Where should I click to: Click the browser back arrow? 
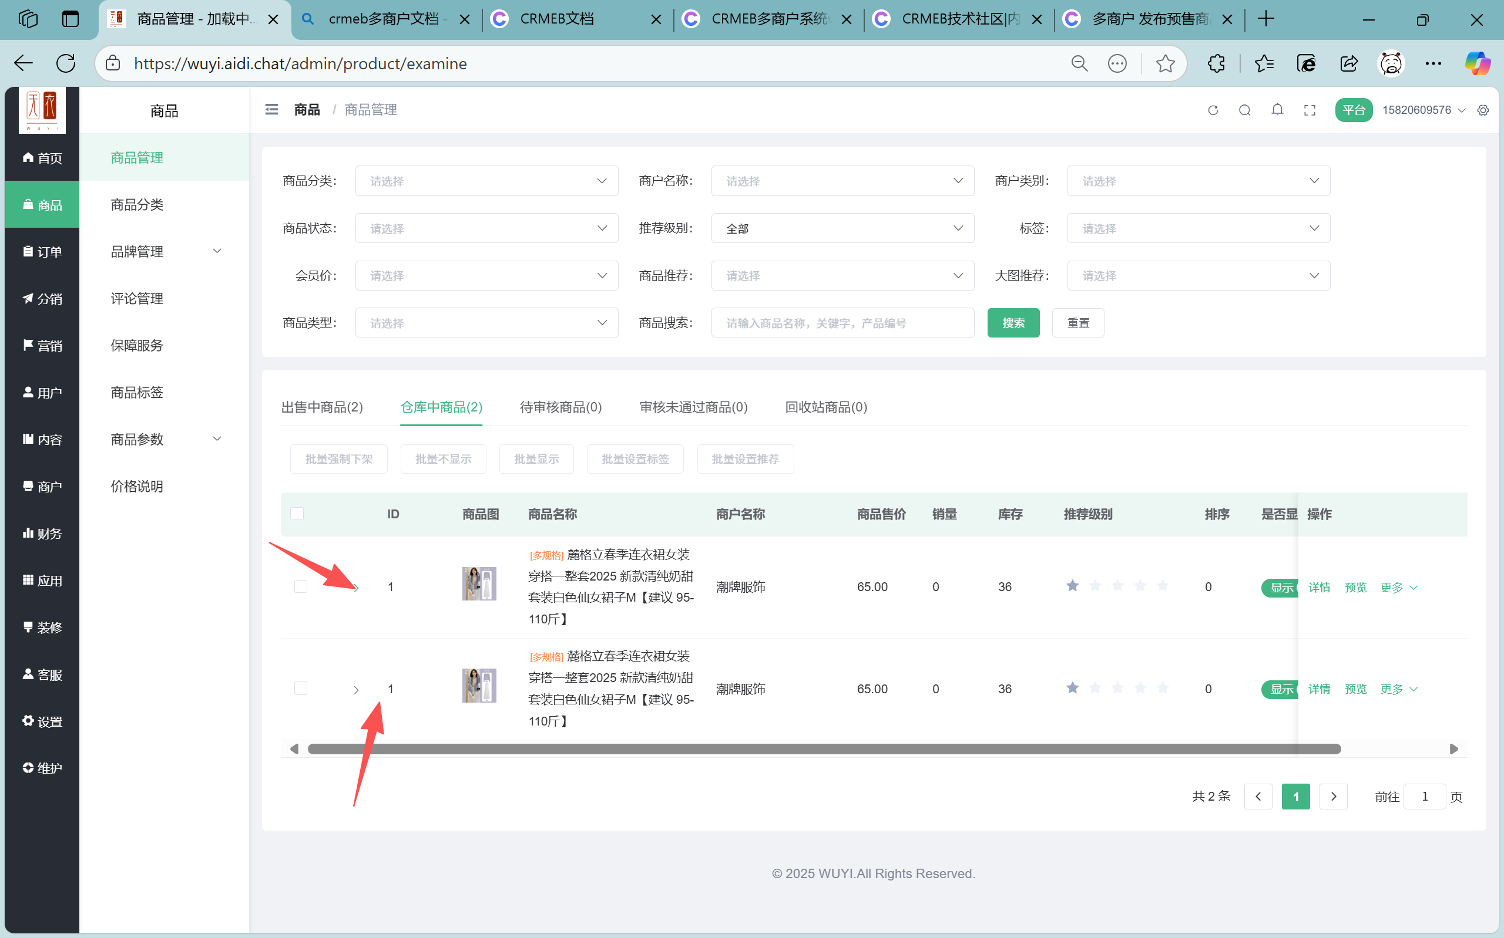23,63
